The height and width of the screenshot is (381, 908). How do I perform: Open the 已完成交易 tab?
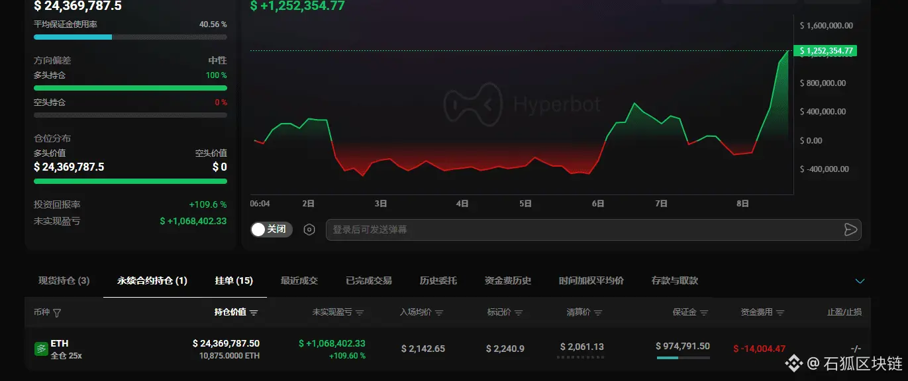pos(369,280)
